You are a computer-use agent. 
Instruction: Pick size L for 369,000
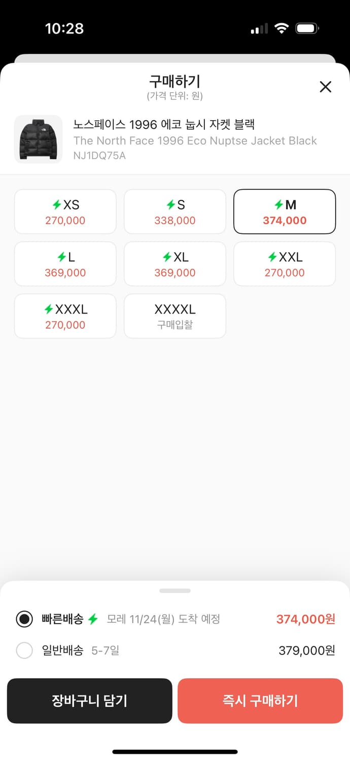(x=65, y=264)
